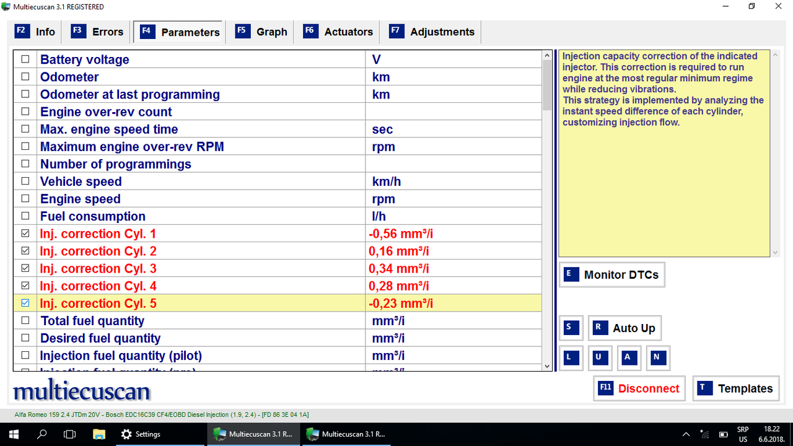Click the Disconnect button

(639, 388)
